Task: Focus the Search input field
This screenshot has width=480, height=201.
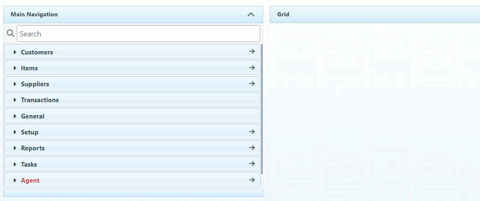Action: (x=138, y=34)
